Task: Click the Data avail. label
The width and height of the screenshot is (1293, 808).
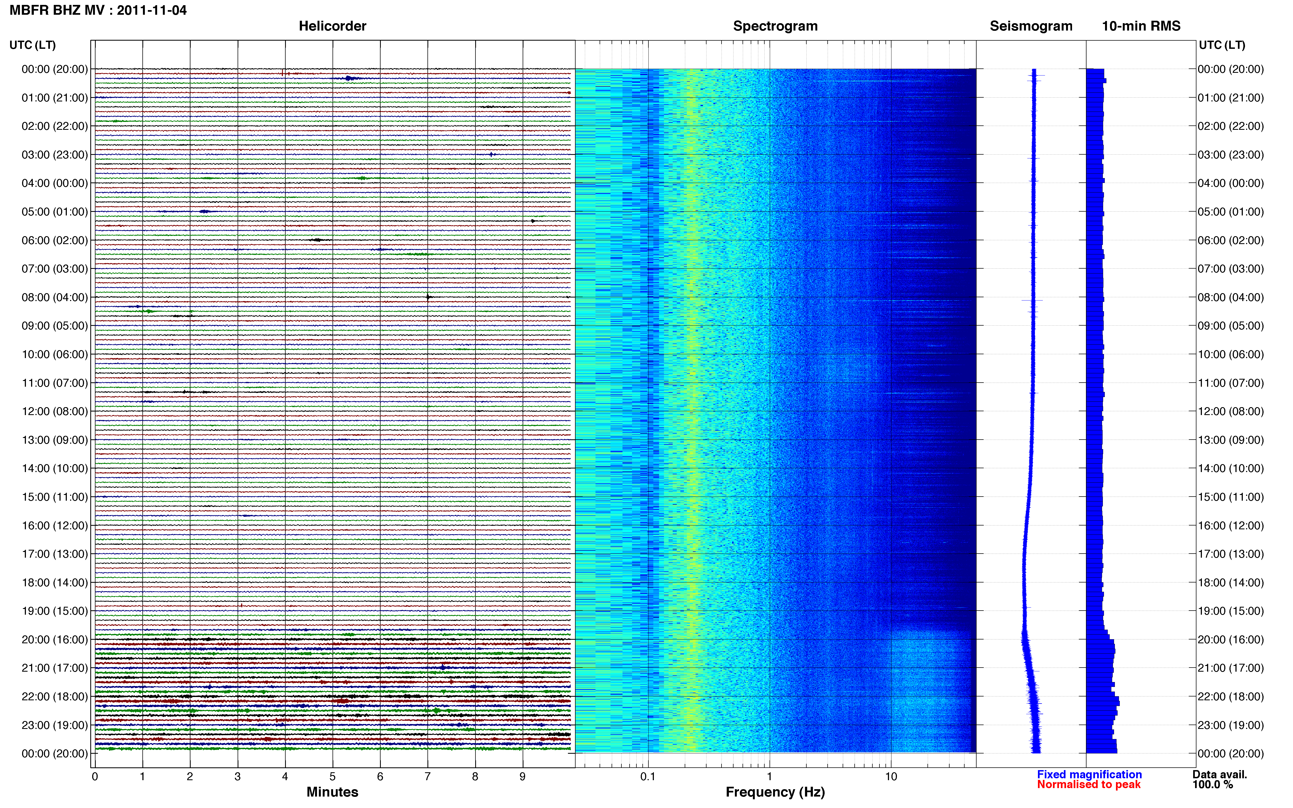Action: click(1220, 774)
